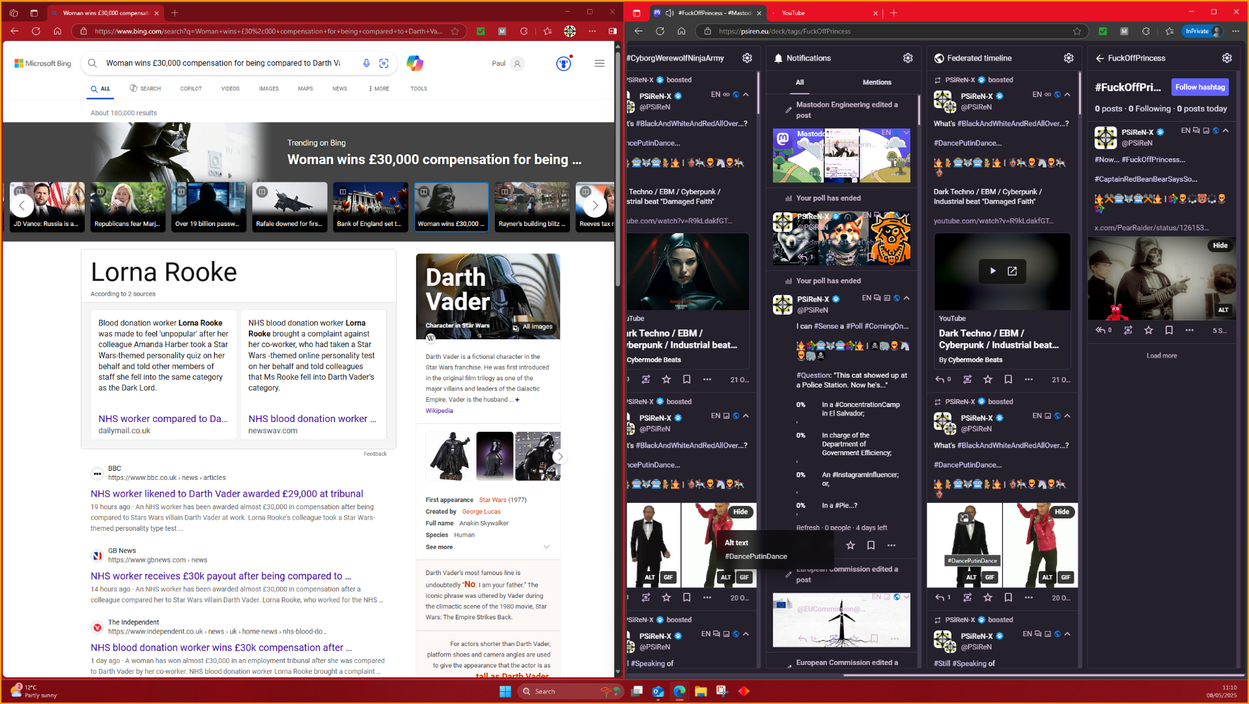This screenshot has width=1249, height=704.
Task: Add Bing page to favorites via address bar star
Action: pyautogui.click(x=455, y=31)
